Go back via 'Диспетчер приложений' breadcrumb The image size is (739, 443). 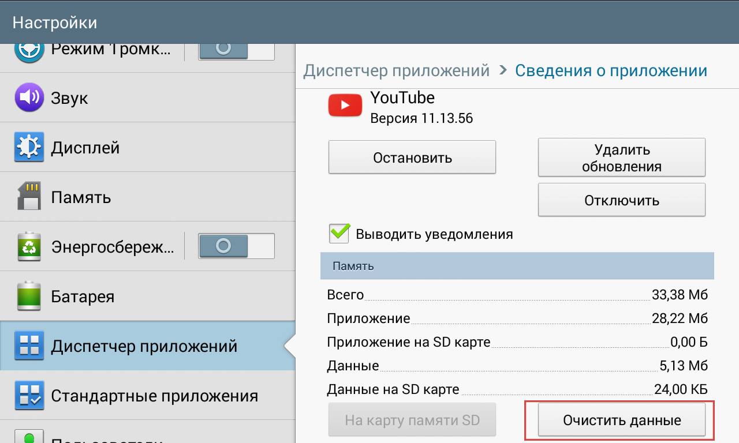(396, 71)
